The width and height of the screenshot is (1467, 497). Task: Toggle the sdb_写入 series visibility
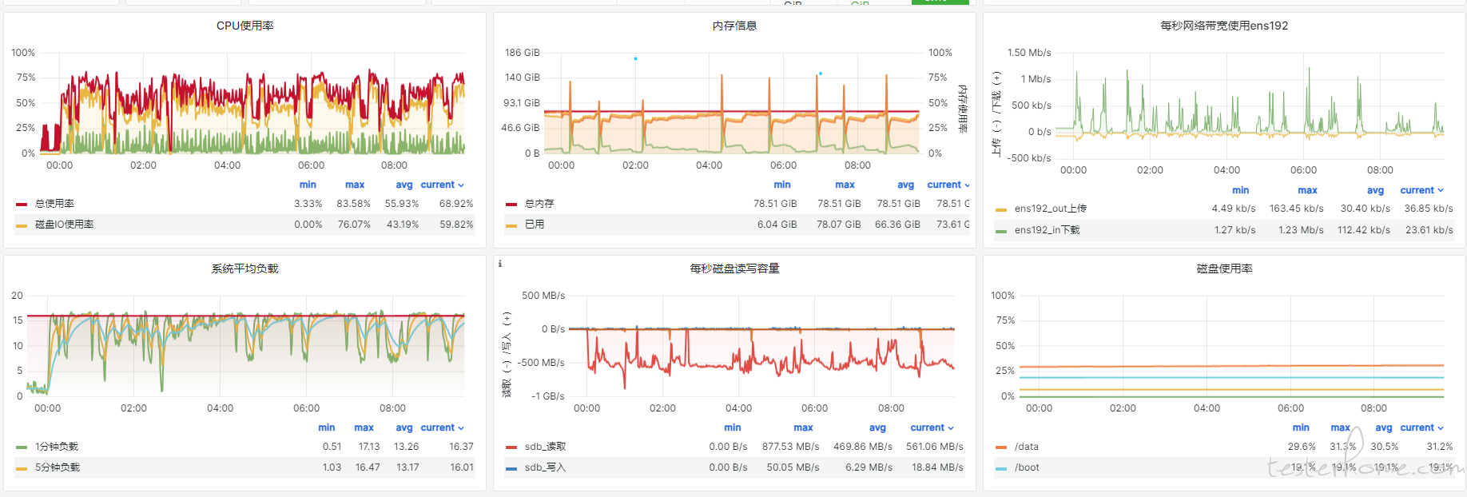(546, 467)
